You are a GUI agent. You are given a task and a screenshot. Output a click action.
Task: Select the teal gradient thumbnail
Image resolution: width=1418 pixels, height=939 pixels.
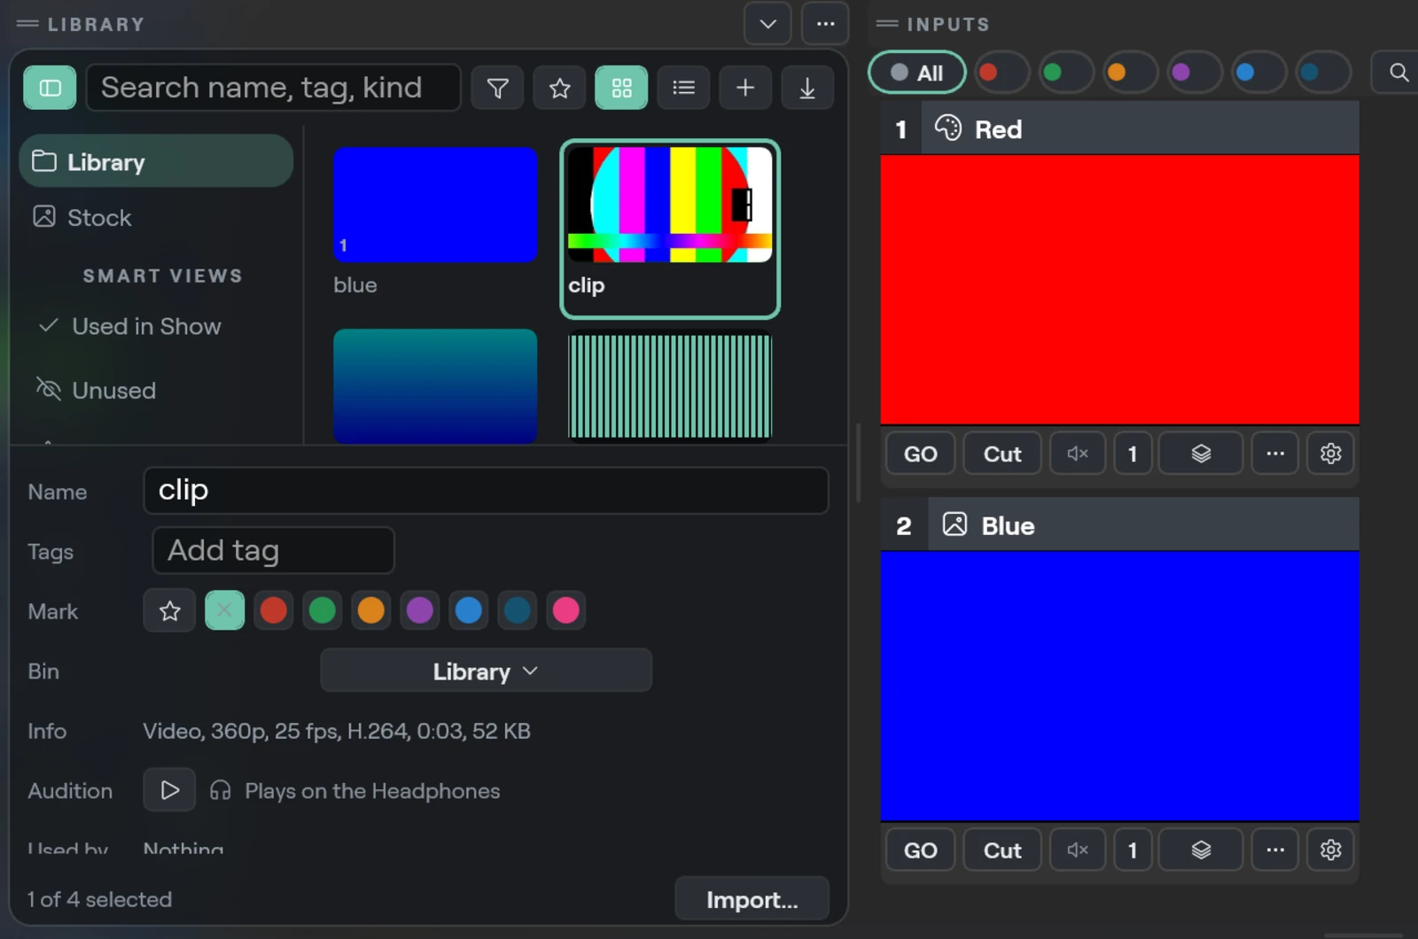(435, 386)
